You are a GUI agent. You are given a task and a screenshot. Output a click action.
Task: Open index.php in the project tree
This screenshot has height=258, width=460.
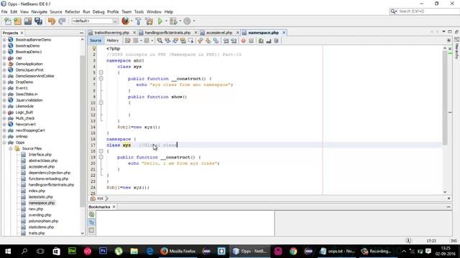tap(37, 191)
